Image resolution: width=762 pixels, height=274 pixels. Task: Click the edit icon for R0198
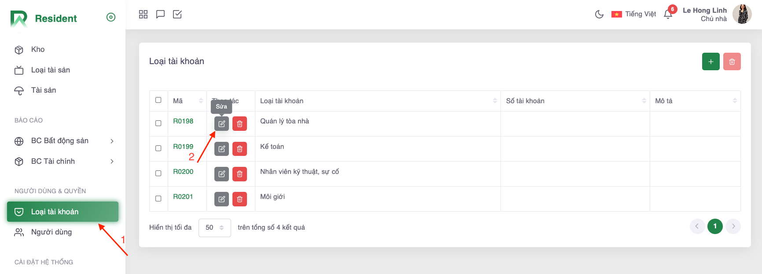221,124
